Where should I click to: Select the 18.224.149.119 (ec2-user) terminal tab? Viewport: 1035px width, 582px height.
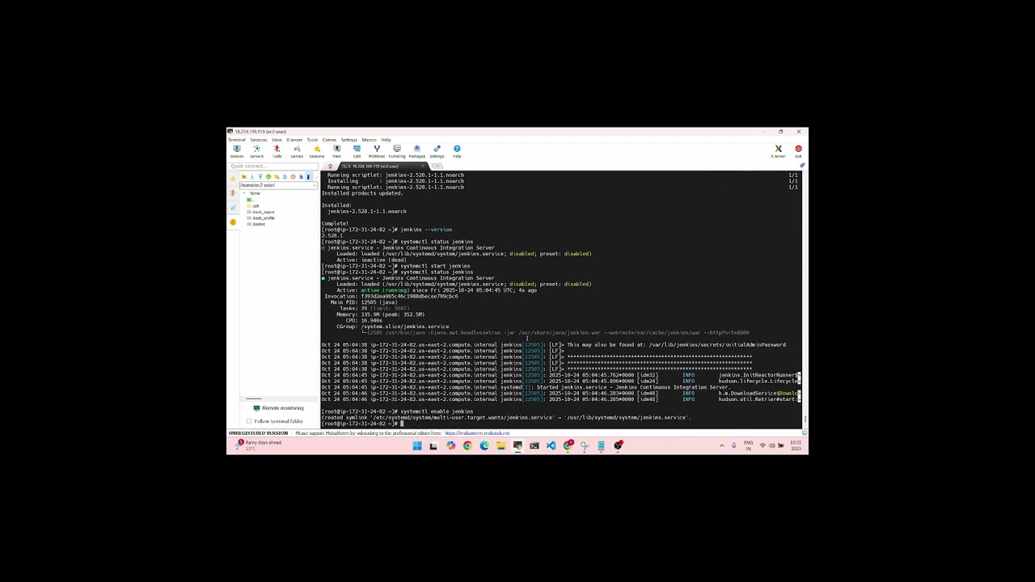pos(383,166)
